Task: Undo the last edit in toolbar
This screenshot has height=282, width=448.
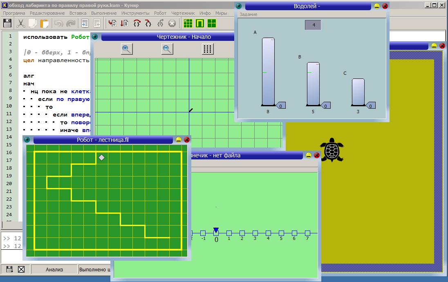Action: pos(58,23)
